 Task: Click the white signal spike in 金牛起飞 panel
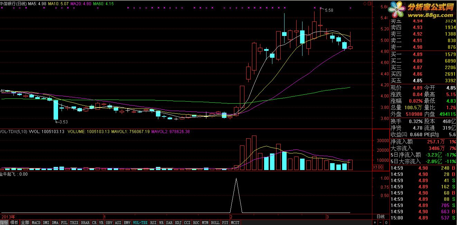point(236,195)
